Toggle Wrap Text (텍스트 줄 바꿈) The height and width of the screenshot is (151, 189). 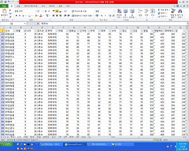click(79, 11)
